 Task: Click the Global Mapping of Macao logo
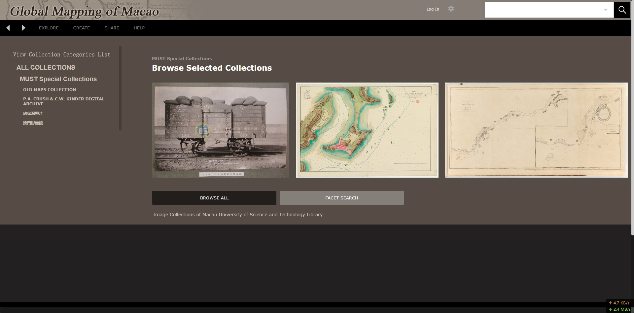[x=85, y=11]
